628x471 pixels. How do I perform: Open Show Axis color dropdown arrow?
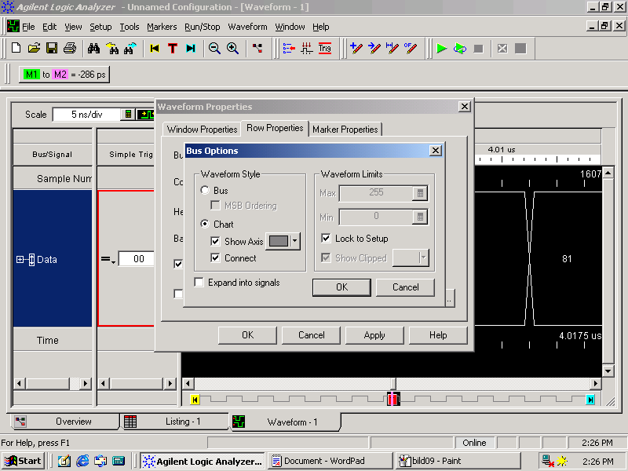295,241
